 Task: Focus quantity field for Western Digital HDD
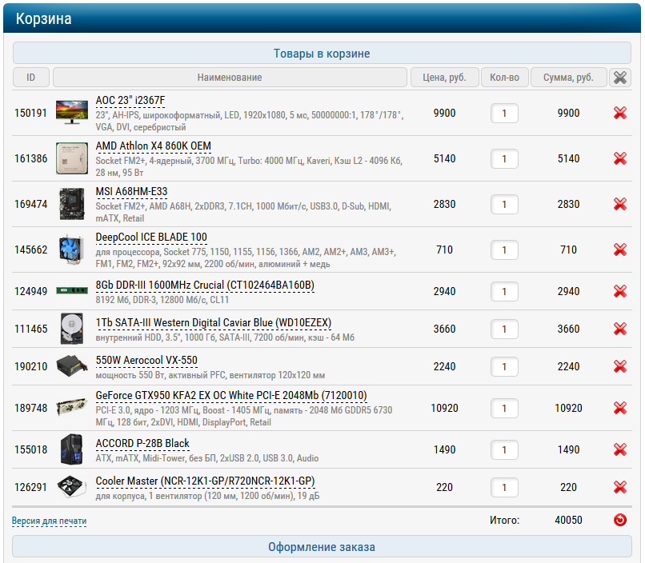[x=504, y=329]
